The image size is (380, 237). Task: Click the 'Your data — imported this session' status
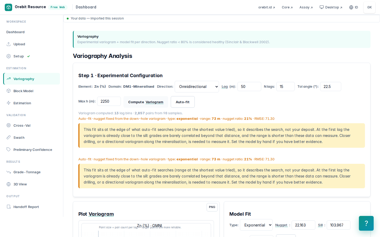tap(97, 18)
